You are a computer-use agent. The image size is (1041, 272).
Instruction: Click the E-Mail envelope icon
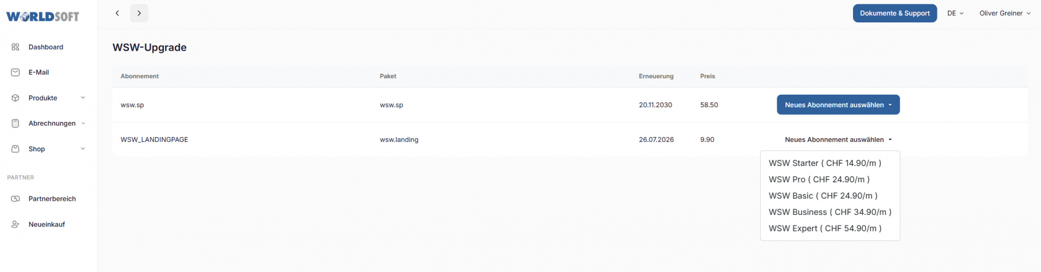[x=15, y=72]
